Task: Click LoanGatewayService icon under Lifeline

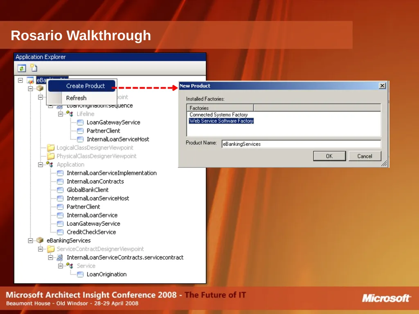Action: click(80, 123)
